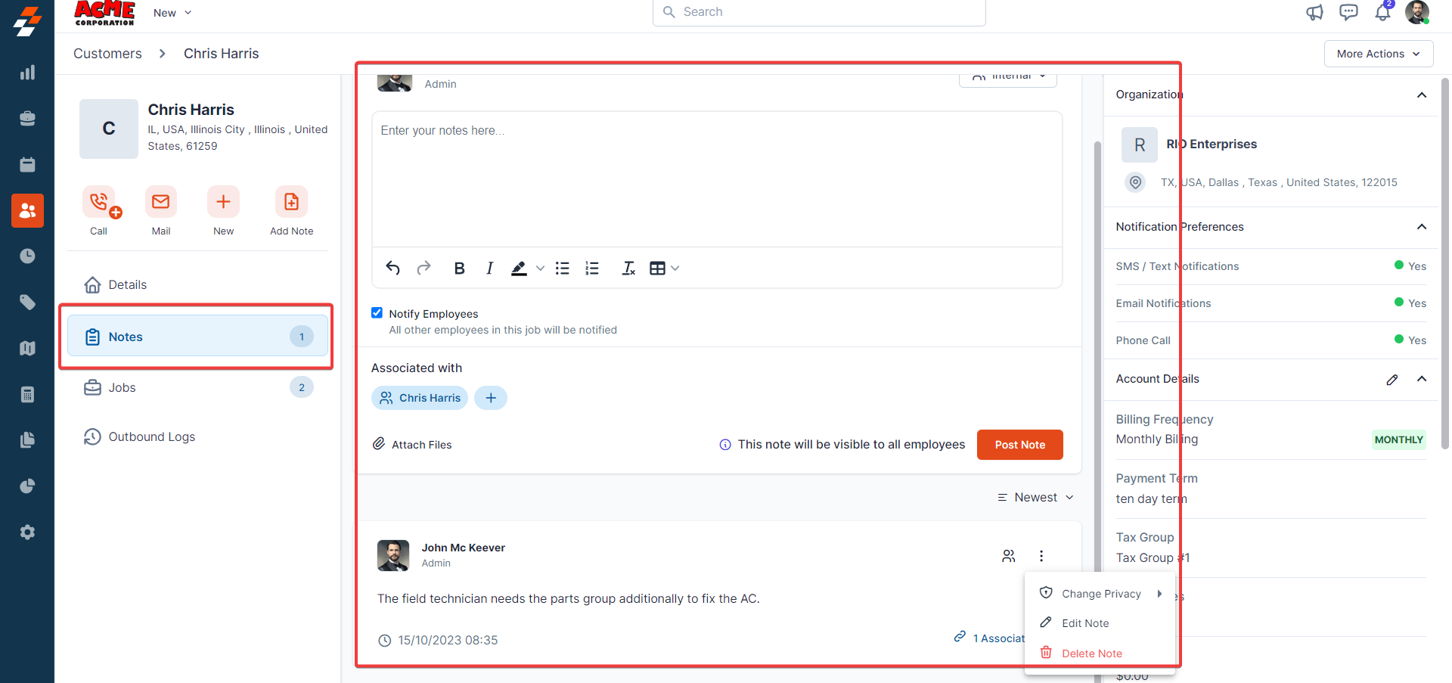Open the reports bar chart sidebar icon
This screenshot has width=1452, height=683.
[27, 73]
